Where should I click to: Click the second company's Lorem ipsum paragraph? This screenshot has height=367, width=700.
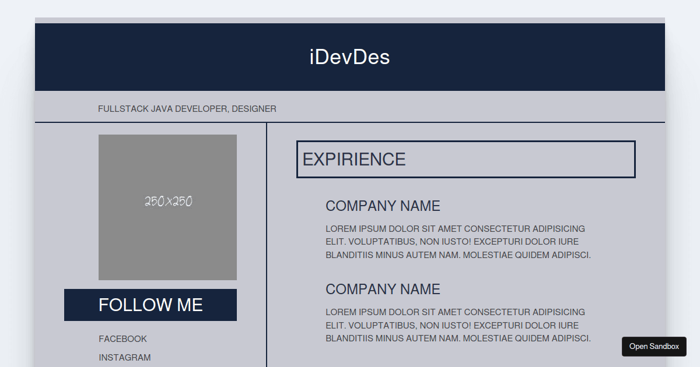(459, 325)
